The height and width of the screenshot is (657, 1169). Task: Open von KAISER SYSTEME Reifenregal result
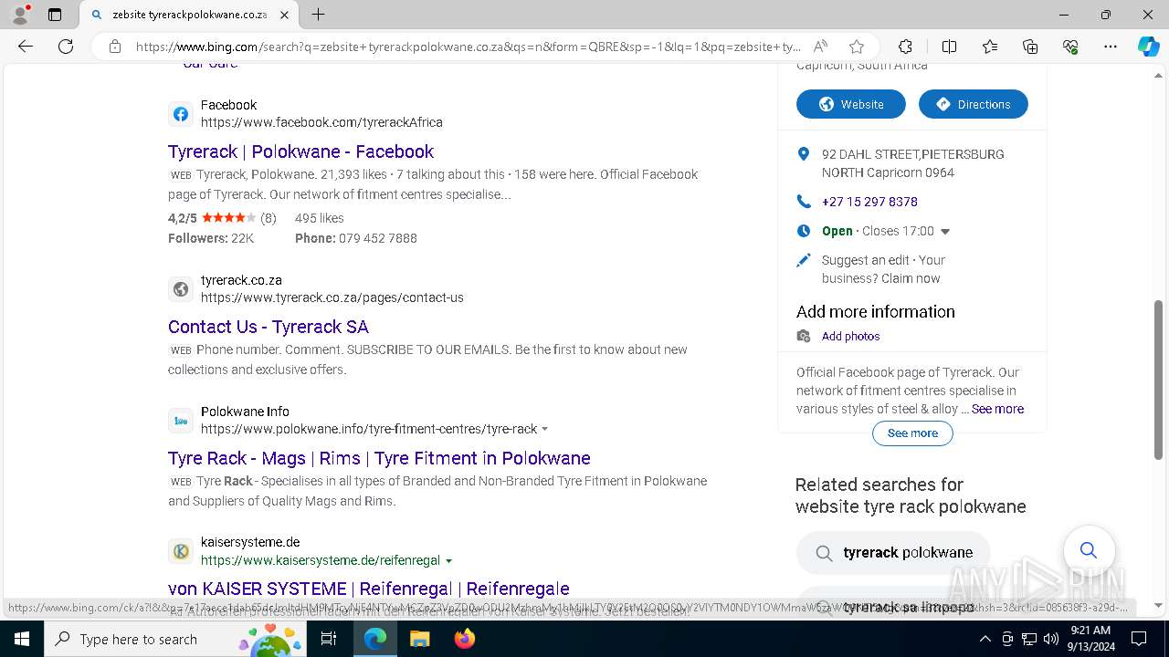[x=369, y=589]
